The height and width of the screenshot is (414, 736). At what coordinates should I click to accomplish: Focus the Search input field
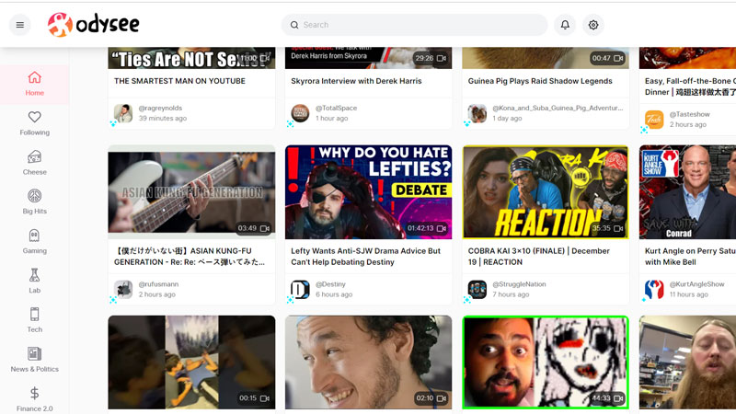pos(415,25)
